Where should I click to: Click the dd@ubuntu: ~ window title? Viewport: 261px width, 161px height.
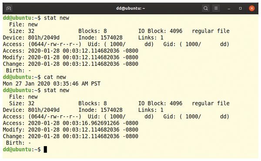point(130,8)
